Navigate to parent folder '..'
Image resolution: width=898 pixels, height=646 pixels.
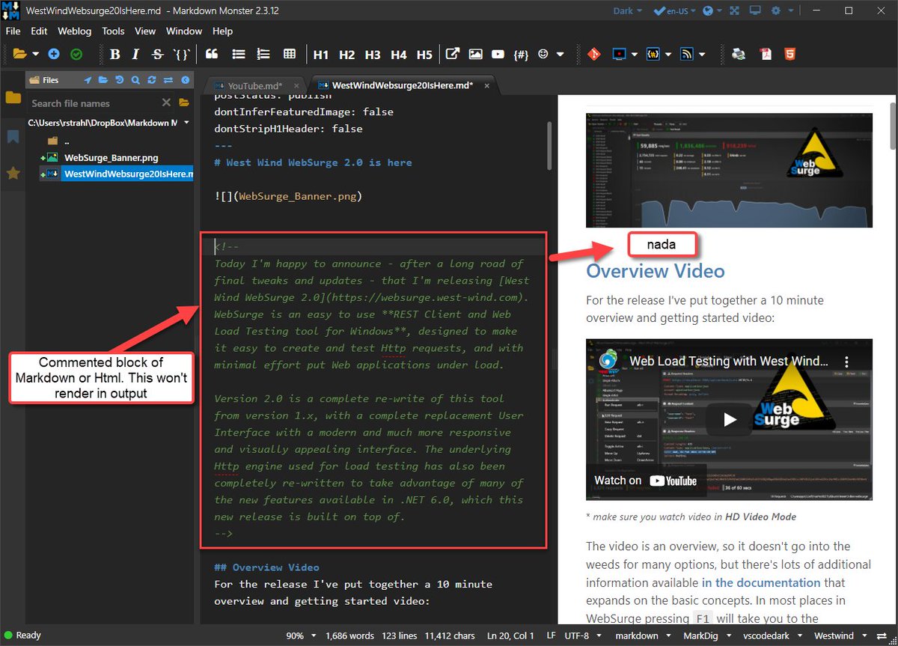click(x=67, y=141)
